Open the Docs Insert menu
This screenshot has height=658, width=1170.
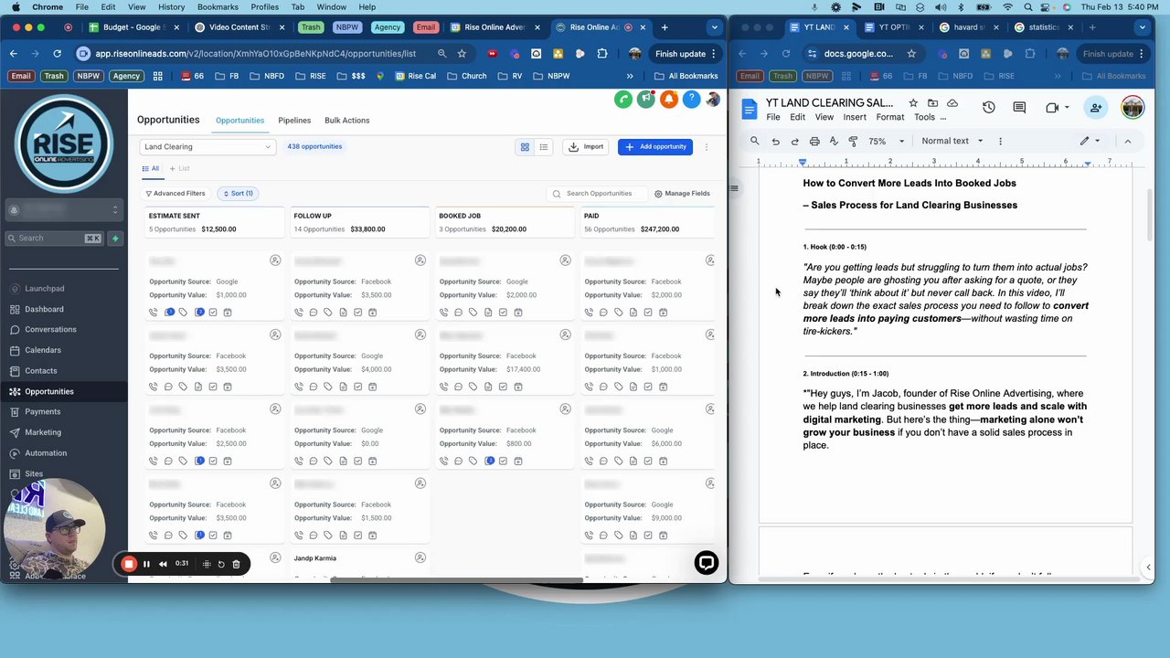[855, 118]
